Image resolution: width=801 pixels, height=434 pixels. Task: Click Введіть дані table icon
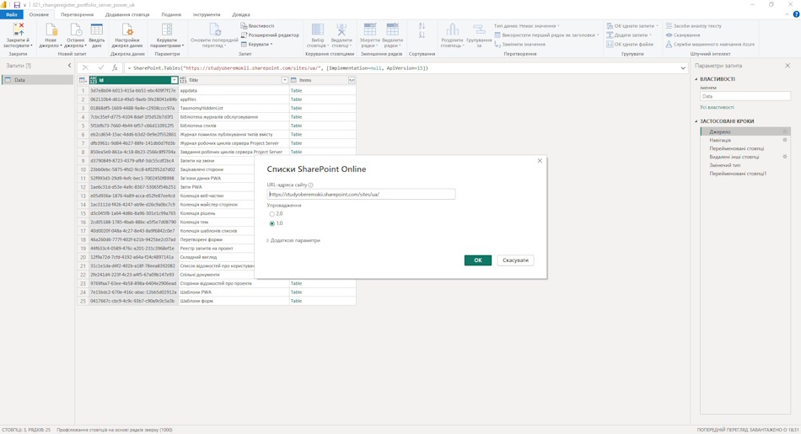97,29
